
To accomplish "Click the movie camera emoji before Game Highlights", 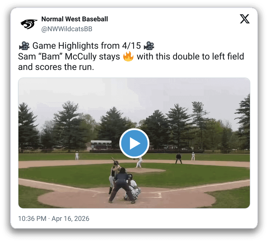I will click(24, 46).
